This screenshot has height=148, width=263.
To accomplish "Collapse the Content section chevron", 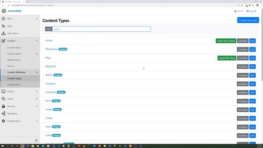I will coord(37,41).
